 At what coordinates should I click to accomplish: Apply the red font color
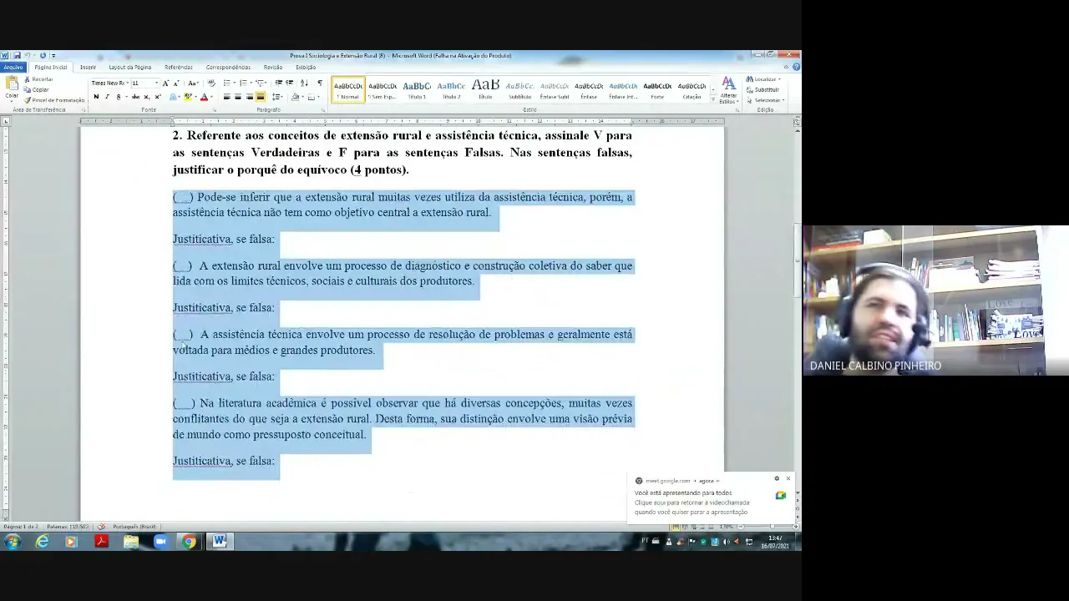[x=204, y=97]
